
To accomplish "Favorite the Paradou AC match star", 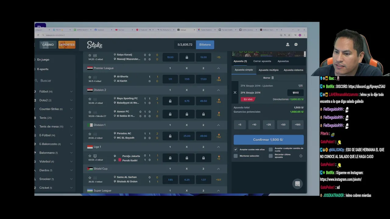I will [x=90, y=134].
